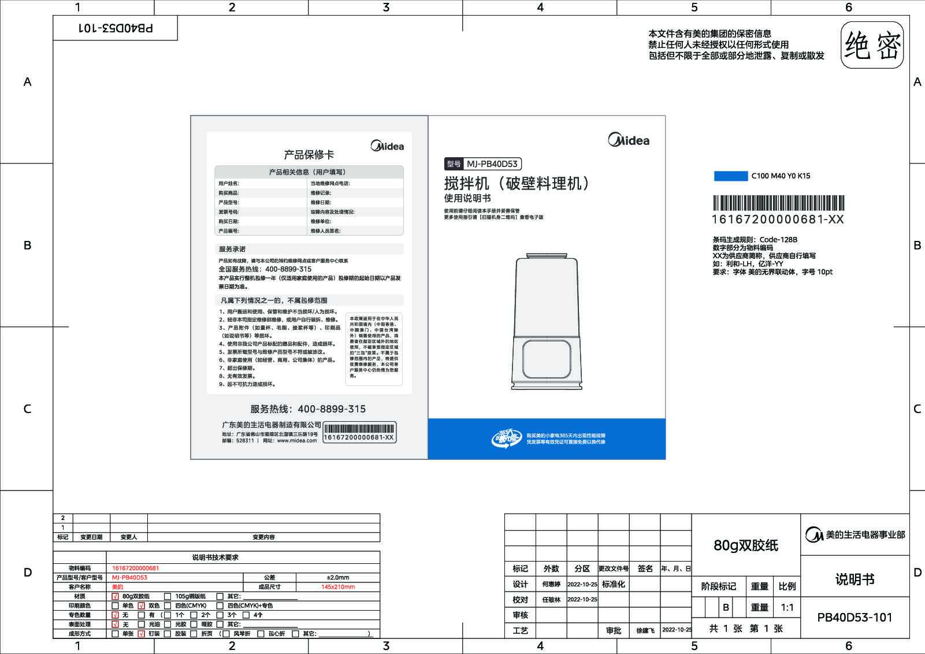This screenshot has height=654, width=925.
Task: Click approver name 徐建飞
Action: [x=645, y=630]
